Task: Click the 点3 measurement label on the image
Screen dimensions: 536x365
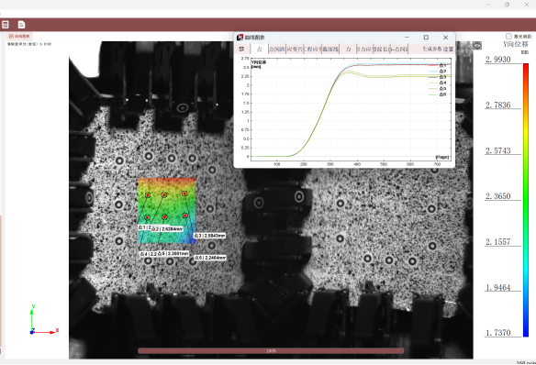Action: 209,236
